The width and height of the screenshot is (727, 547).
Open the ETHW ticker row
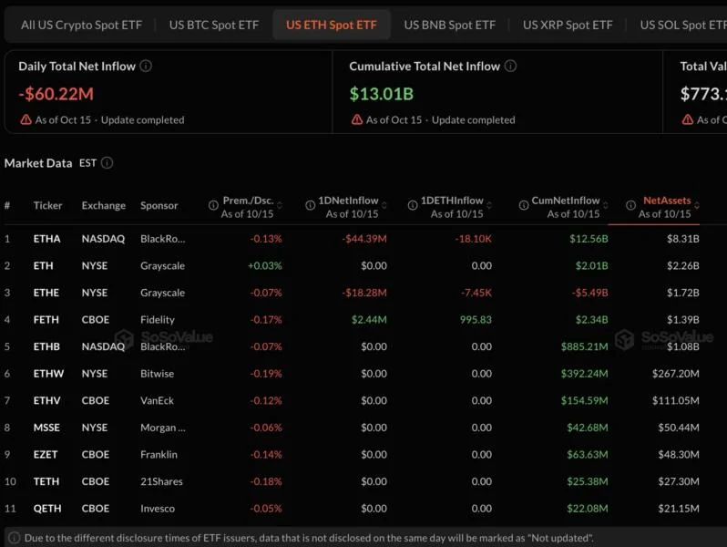352,373
